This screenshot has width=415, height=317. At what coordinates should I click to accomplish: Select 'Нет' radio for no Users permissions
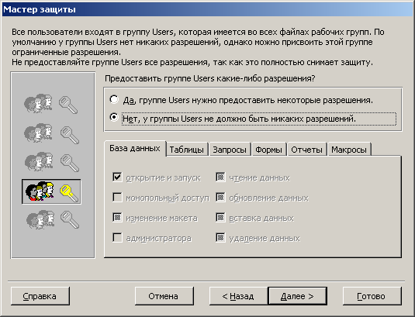pos(114,117)
